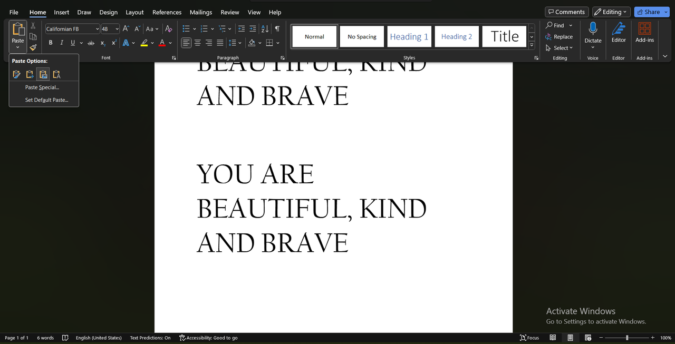Open the File tab

14,12
